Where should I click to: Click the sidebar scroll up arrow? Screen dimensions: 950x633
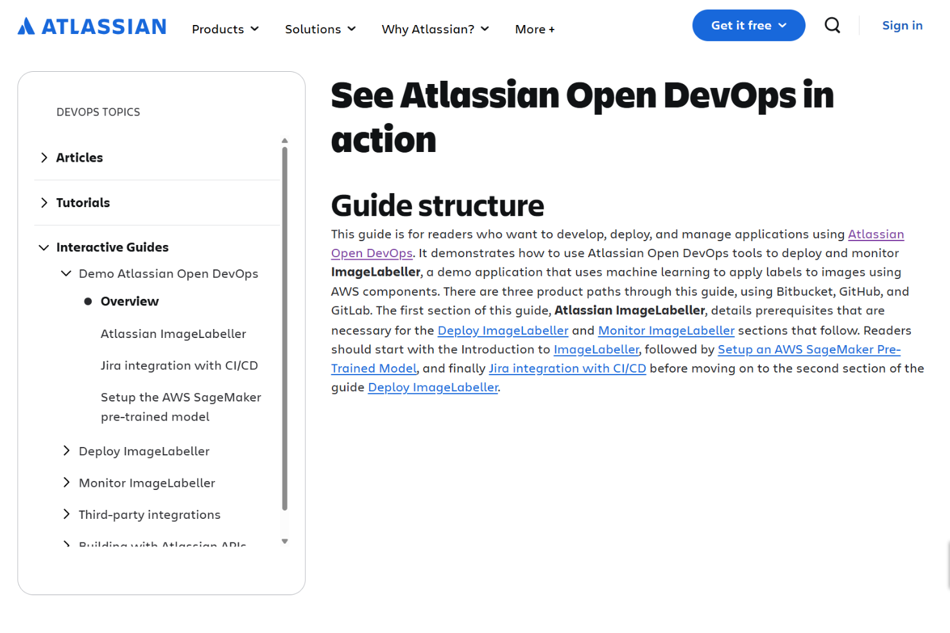tap(285, 140)
